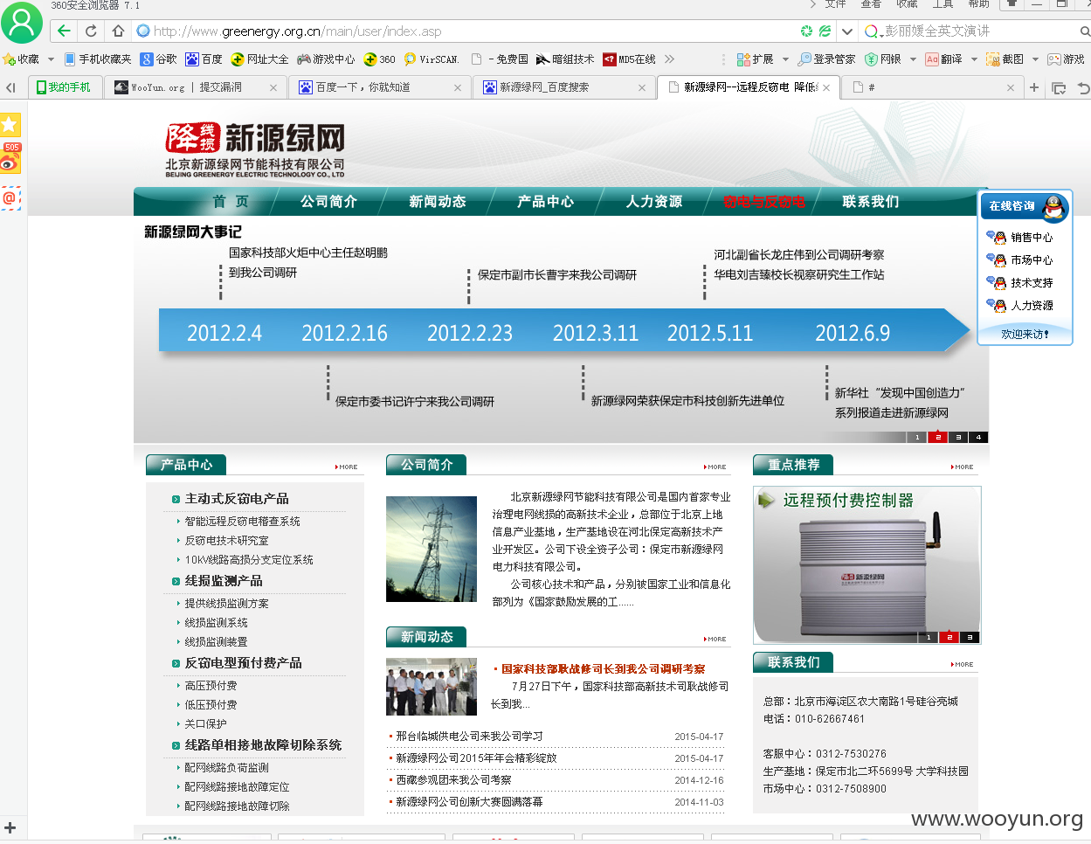Screen dimensions: 1091x844
Task: Open the 联系我们 navigation item
Action: [871, 202]
